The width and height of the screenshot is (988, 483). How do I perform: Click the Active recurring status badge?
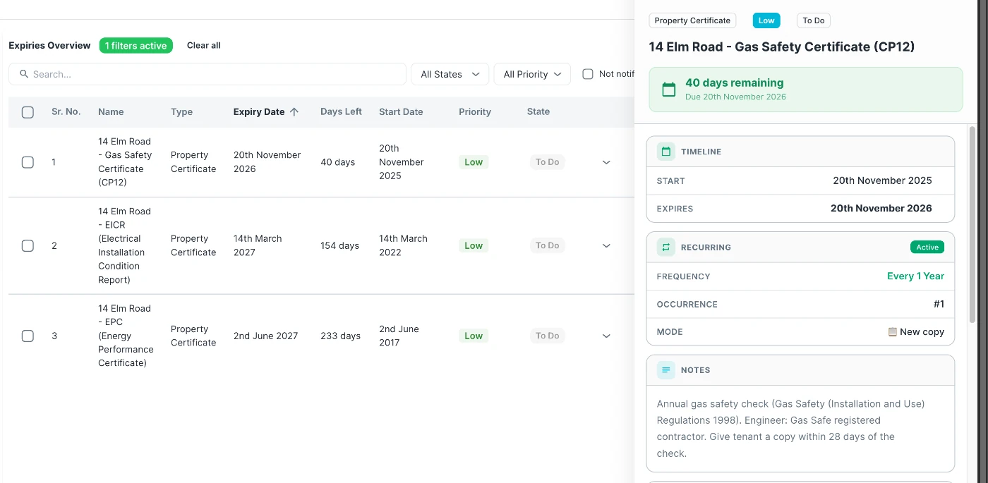[927, 247]
